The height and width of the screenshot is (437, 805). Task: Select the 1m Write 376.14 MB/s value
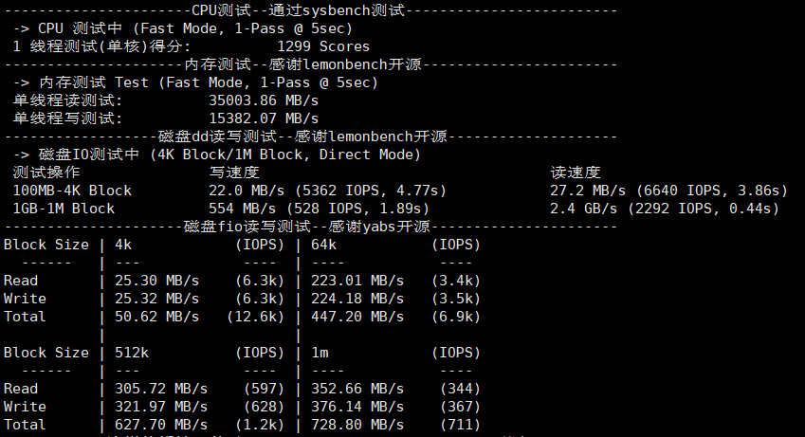click(x=357, y=407)
